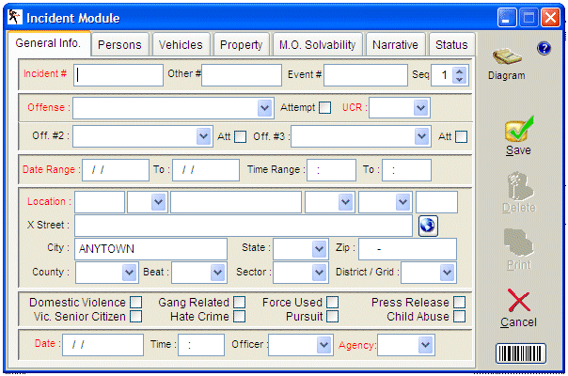Switch to the Persons tab
The height and width of the screenshot is (376, 568).
point(120,45)
